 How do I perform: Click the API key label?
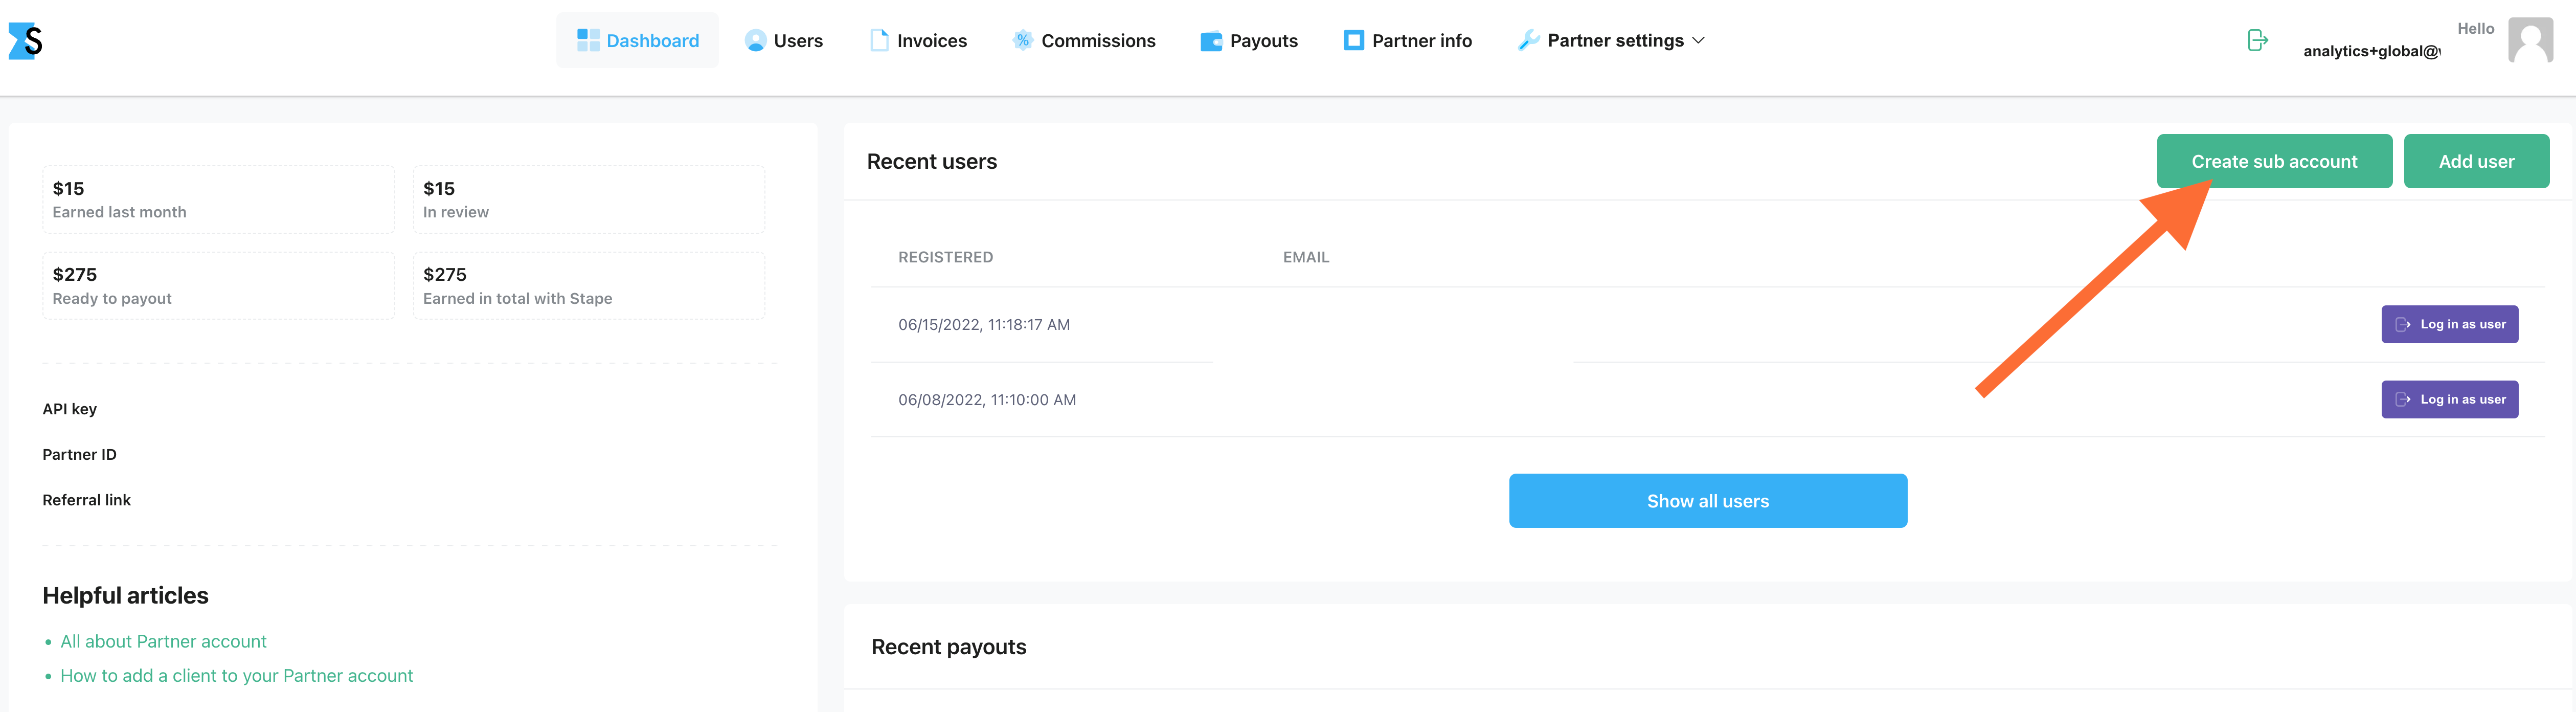(x=69, y=409)
